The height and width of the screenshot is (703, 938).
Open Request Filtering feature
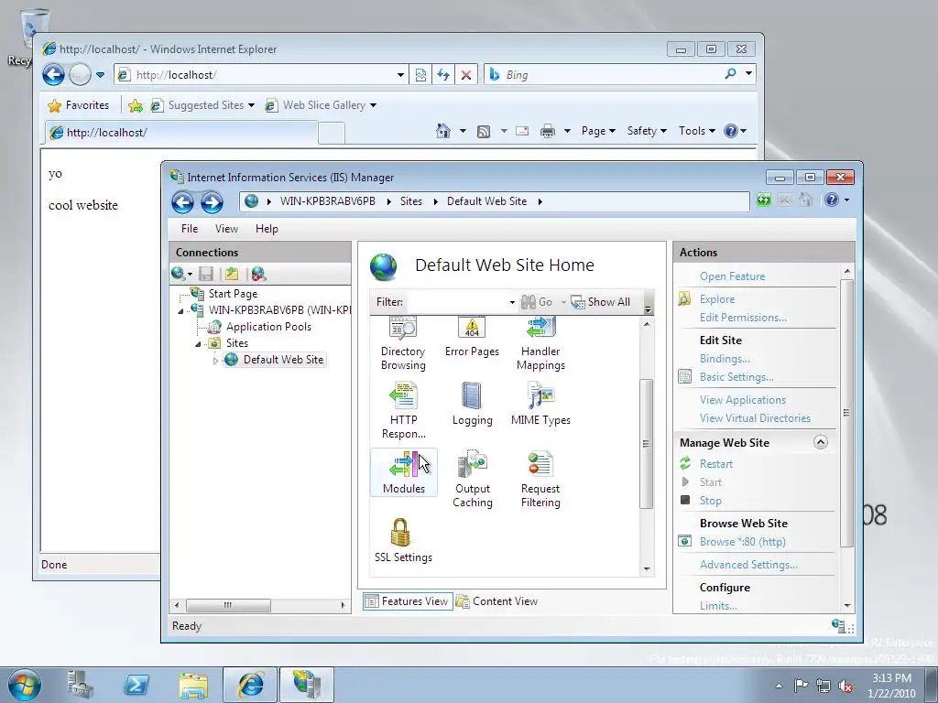click(540, 480)
